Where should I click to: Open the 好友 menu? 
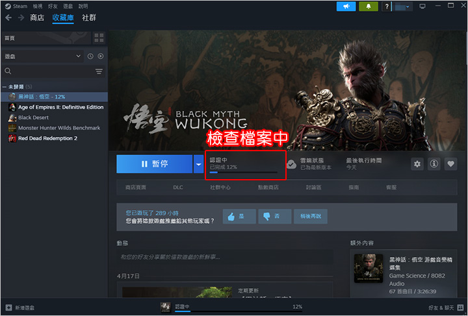pos(53,6)
